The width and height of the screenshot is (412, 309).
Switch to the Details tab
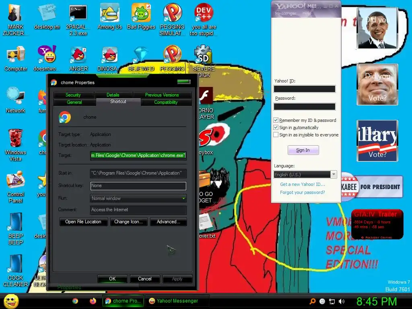pos(113,95)
